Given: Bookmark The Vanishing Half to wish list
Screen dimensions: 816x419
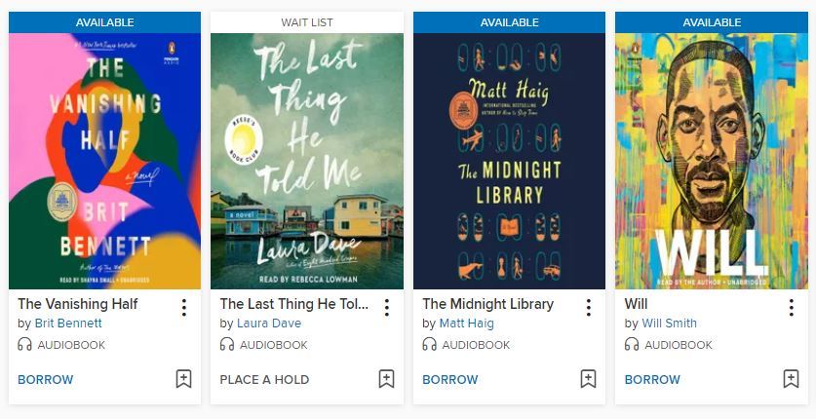Looking at the screenshot, I should pos(183,379).
